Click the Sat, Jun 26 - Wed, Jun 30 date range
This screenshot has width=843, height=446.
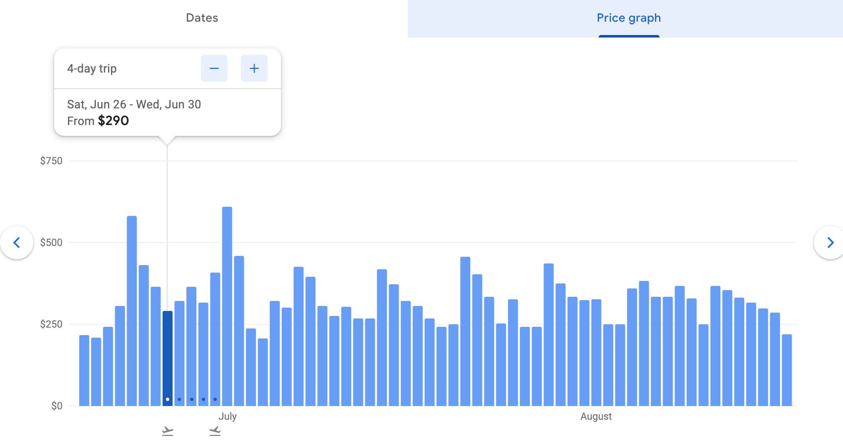pos(134,104)
